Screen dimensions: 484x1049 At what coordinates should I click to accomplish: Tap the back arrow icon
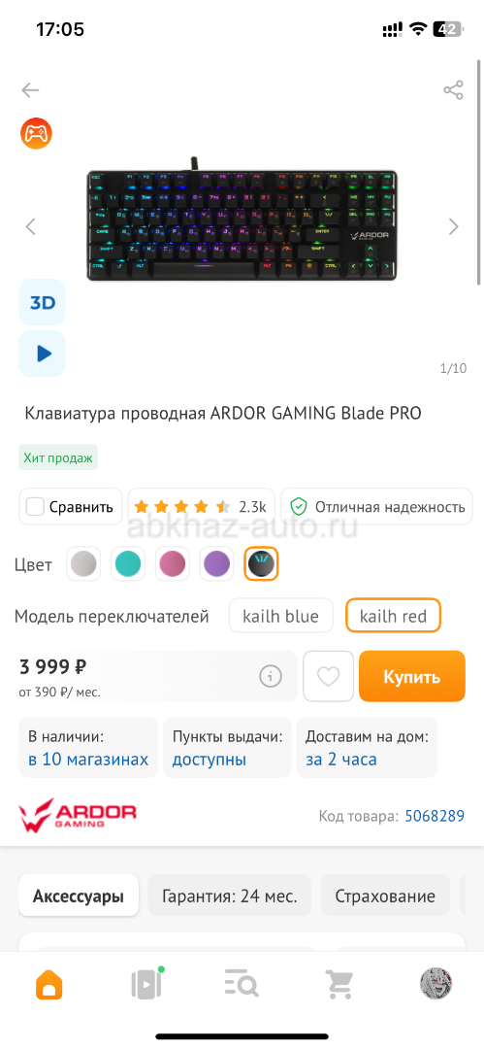pos(30,89)
